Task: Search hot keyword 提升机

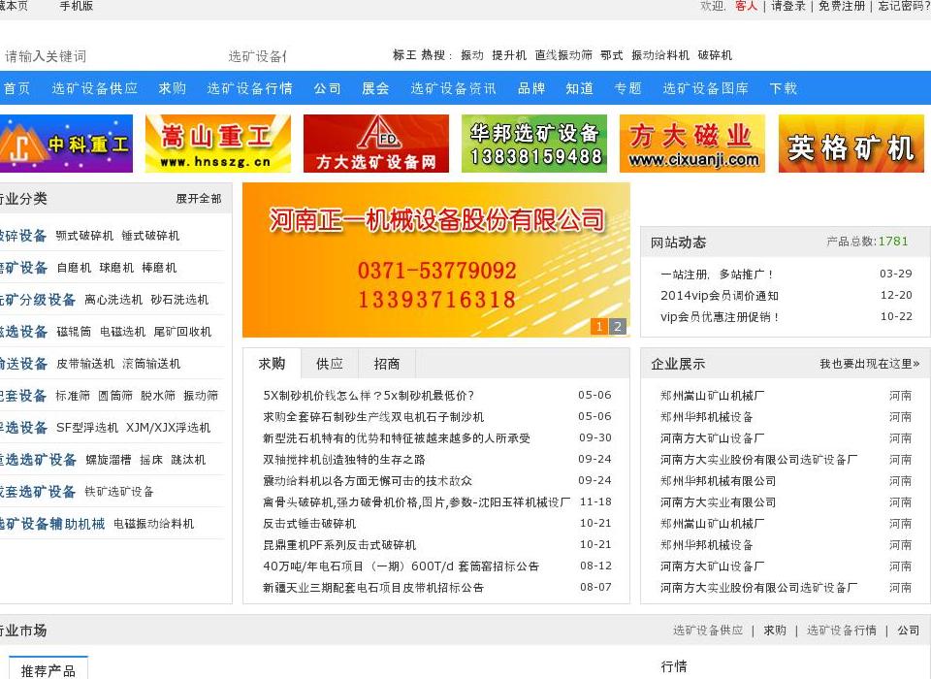Action: point(509,55)
